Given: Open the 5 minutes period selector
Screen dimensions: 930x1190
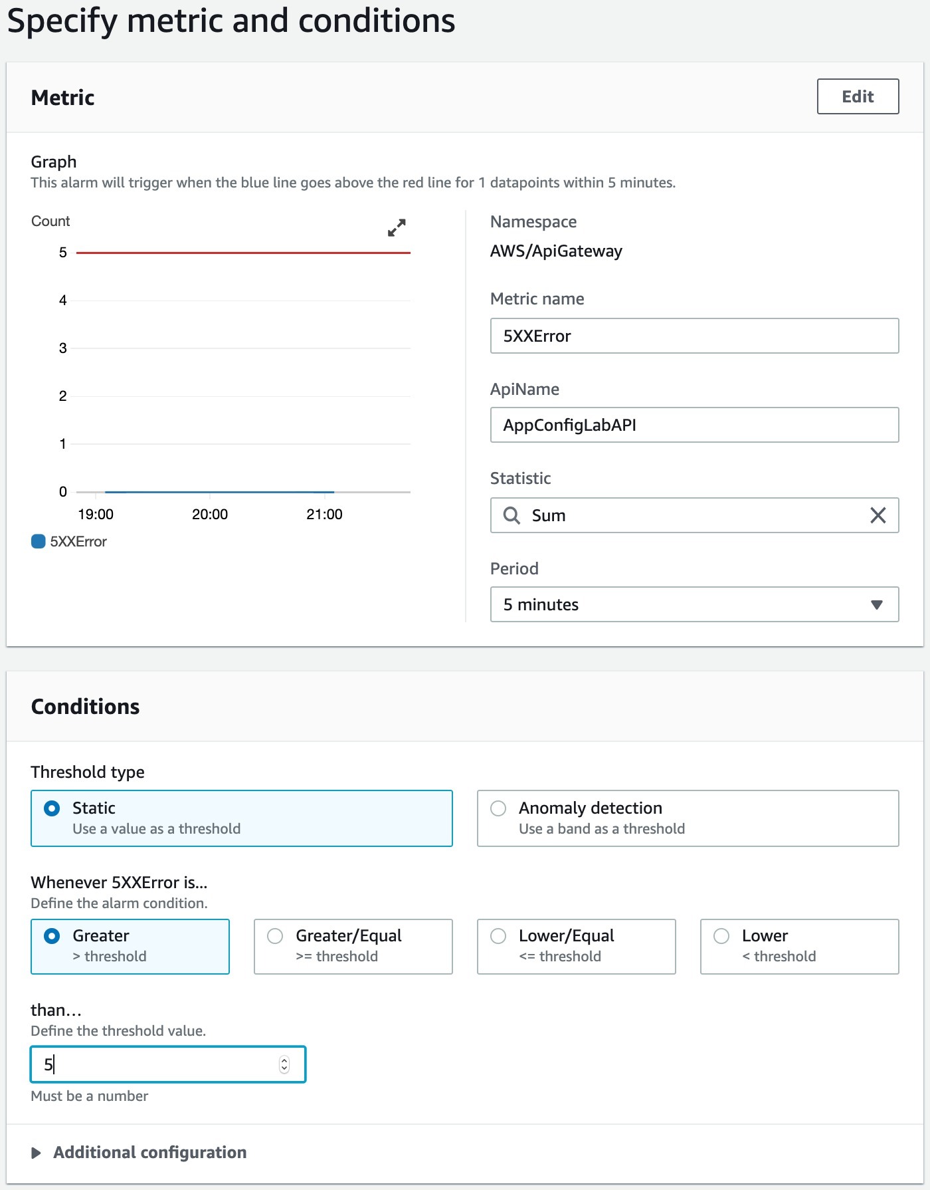Looking at the screenshot, I should [694, 604].
